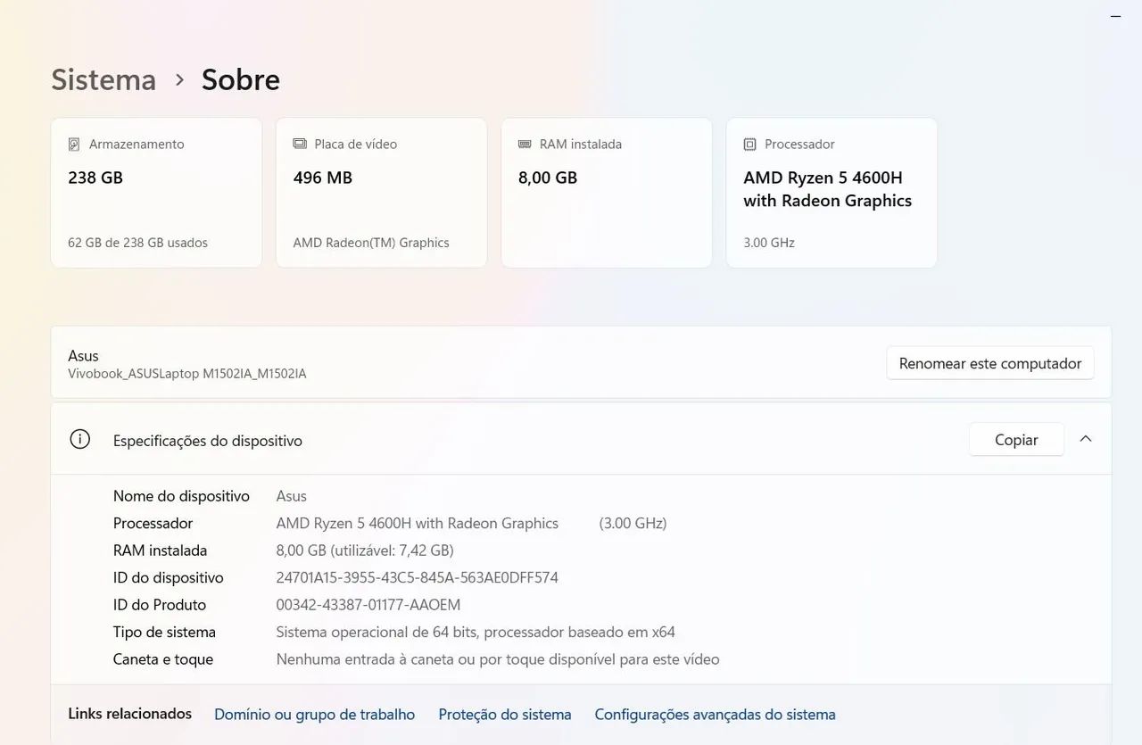Screen dimensions: 1142x745
Task: Click the storage drive icon beside Armazenamento
Action: pos(75,145)
